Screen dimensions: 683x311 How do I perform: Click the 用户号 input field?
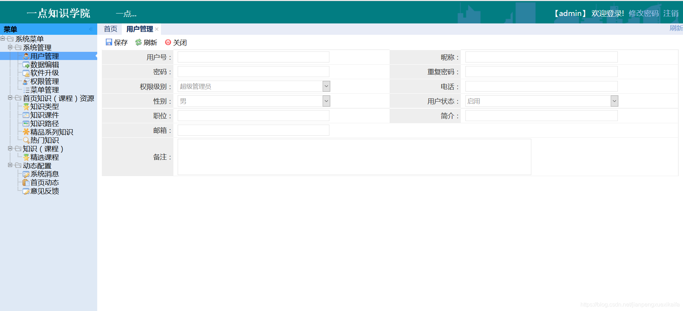coord(254,57)
